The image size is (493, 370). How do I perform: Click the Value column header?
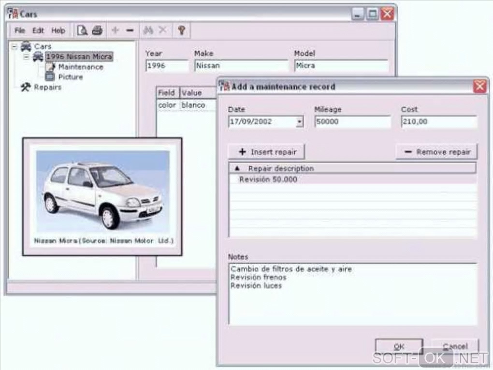198,93
